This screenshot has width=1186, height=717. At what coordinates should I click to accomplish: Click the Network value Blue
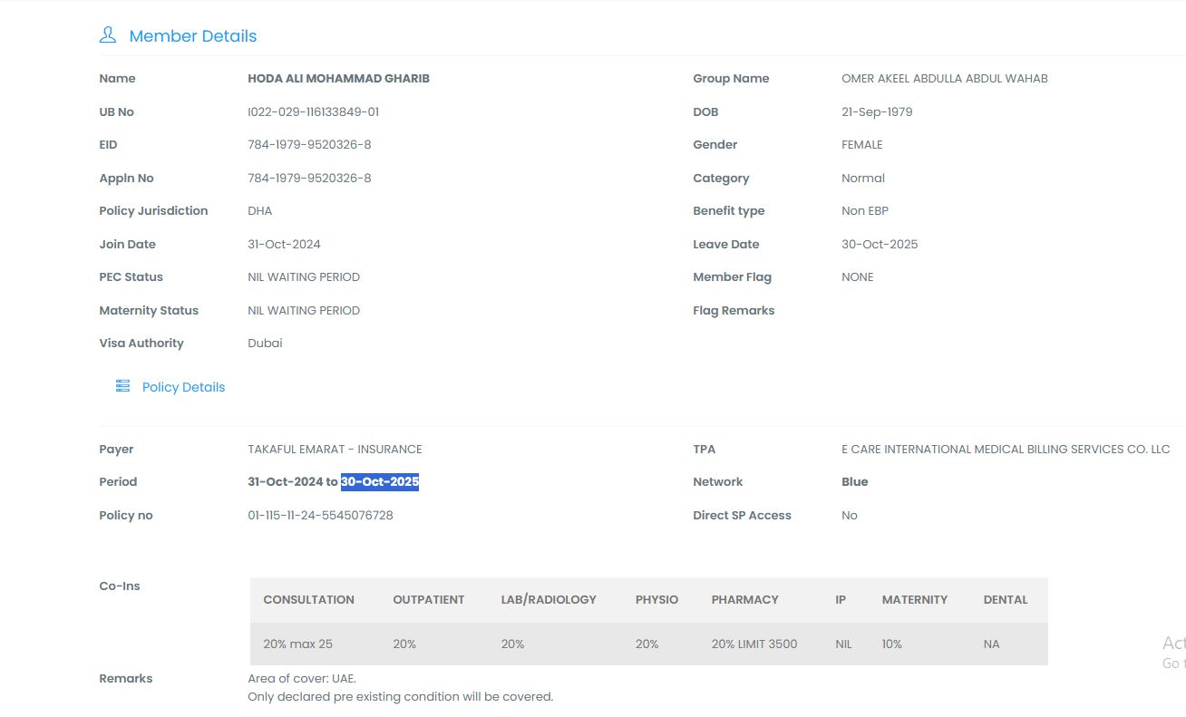(x=854, y=482)
